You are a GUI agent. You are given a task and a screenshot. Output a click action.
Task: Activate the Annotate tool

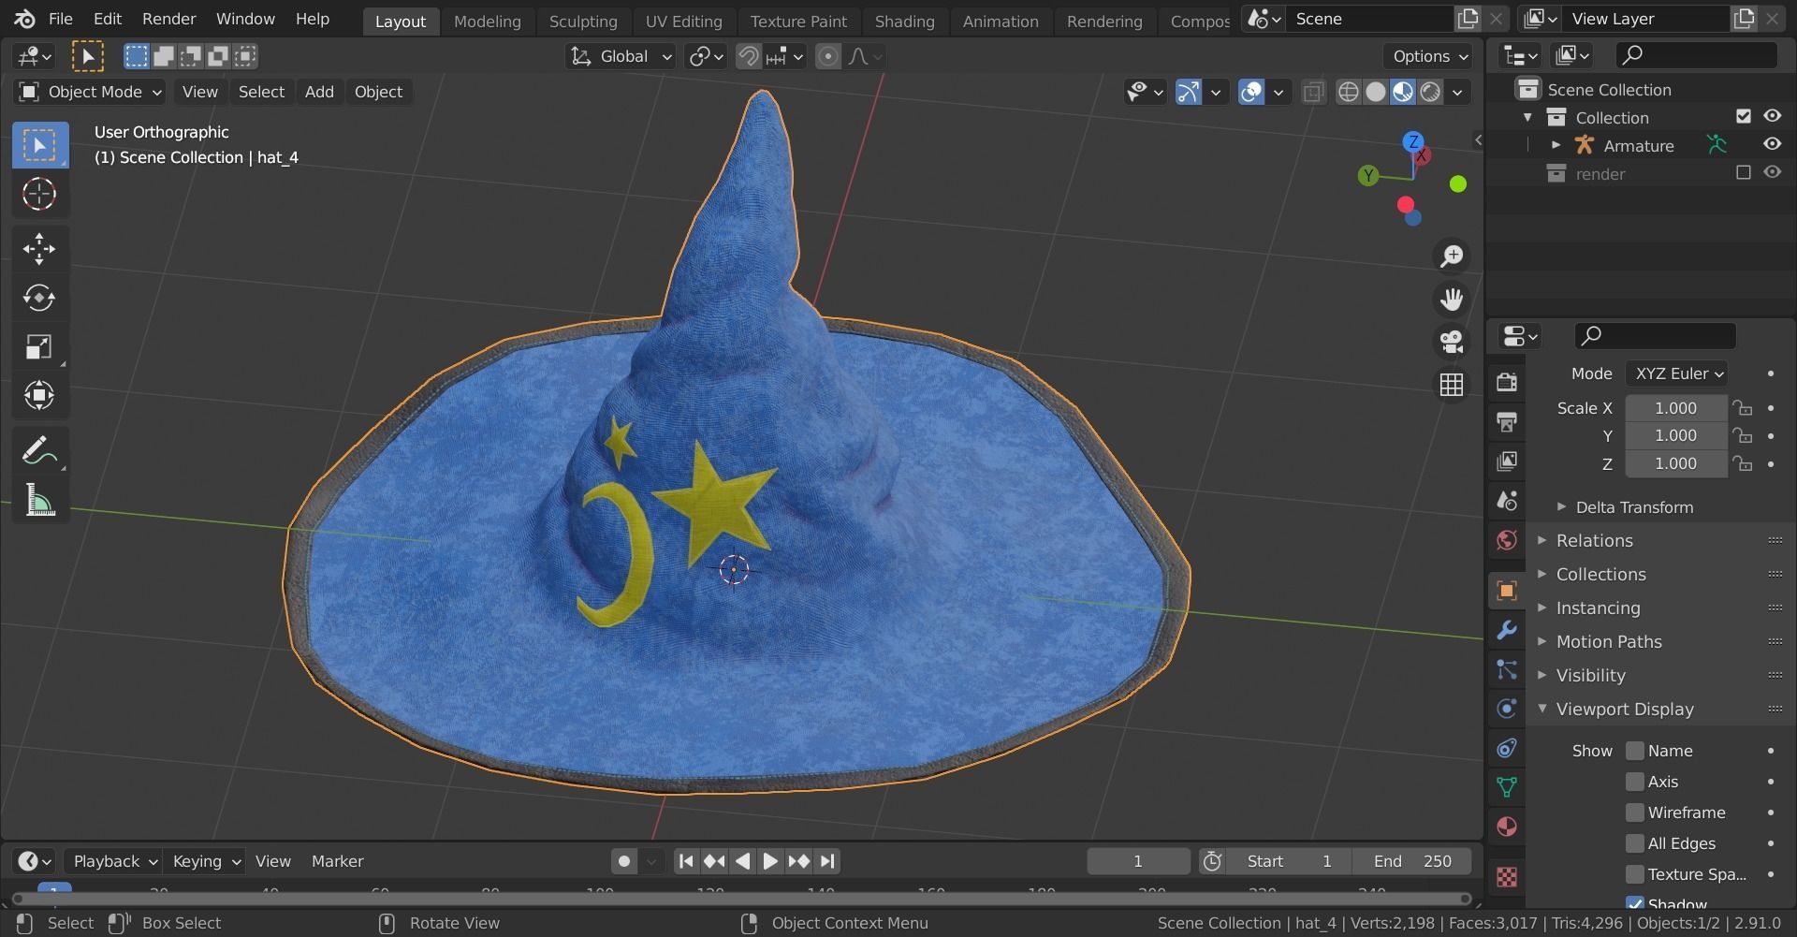click(x=39, y=451)
